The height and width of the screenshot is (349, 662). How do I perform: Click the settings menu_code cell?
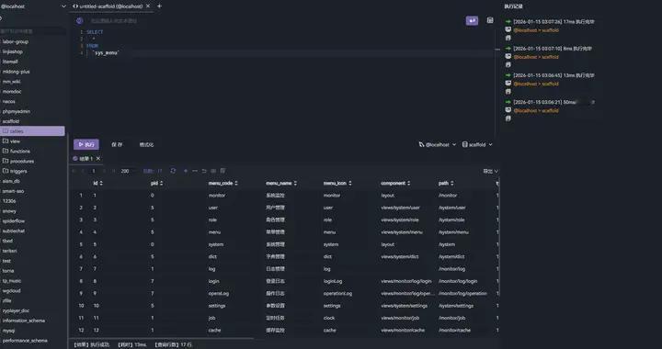click(217, 306)
